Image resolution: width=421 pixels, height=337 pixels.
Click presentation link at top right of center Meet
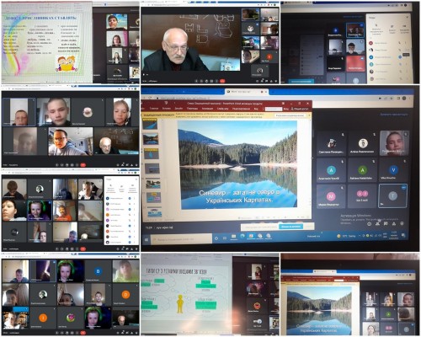394,115
